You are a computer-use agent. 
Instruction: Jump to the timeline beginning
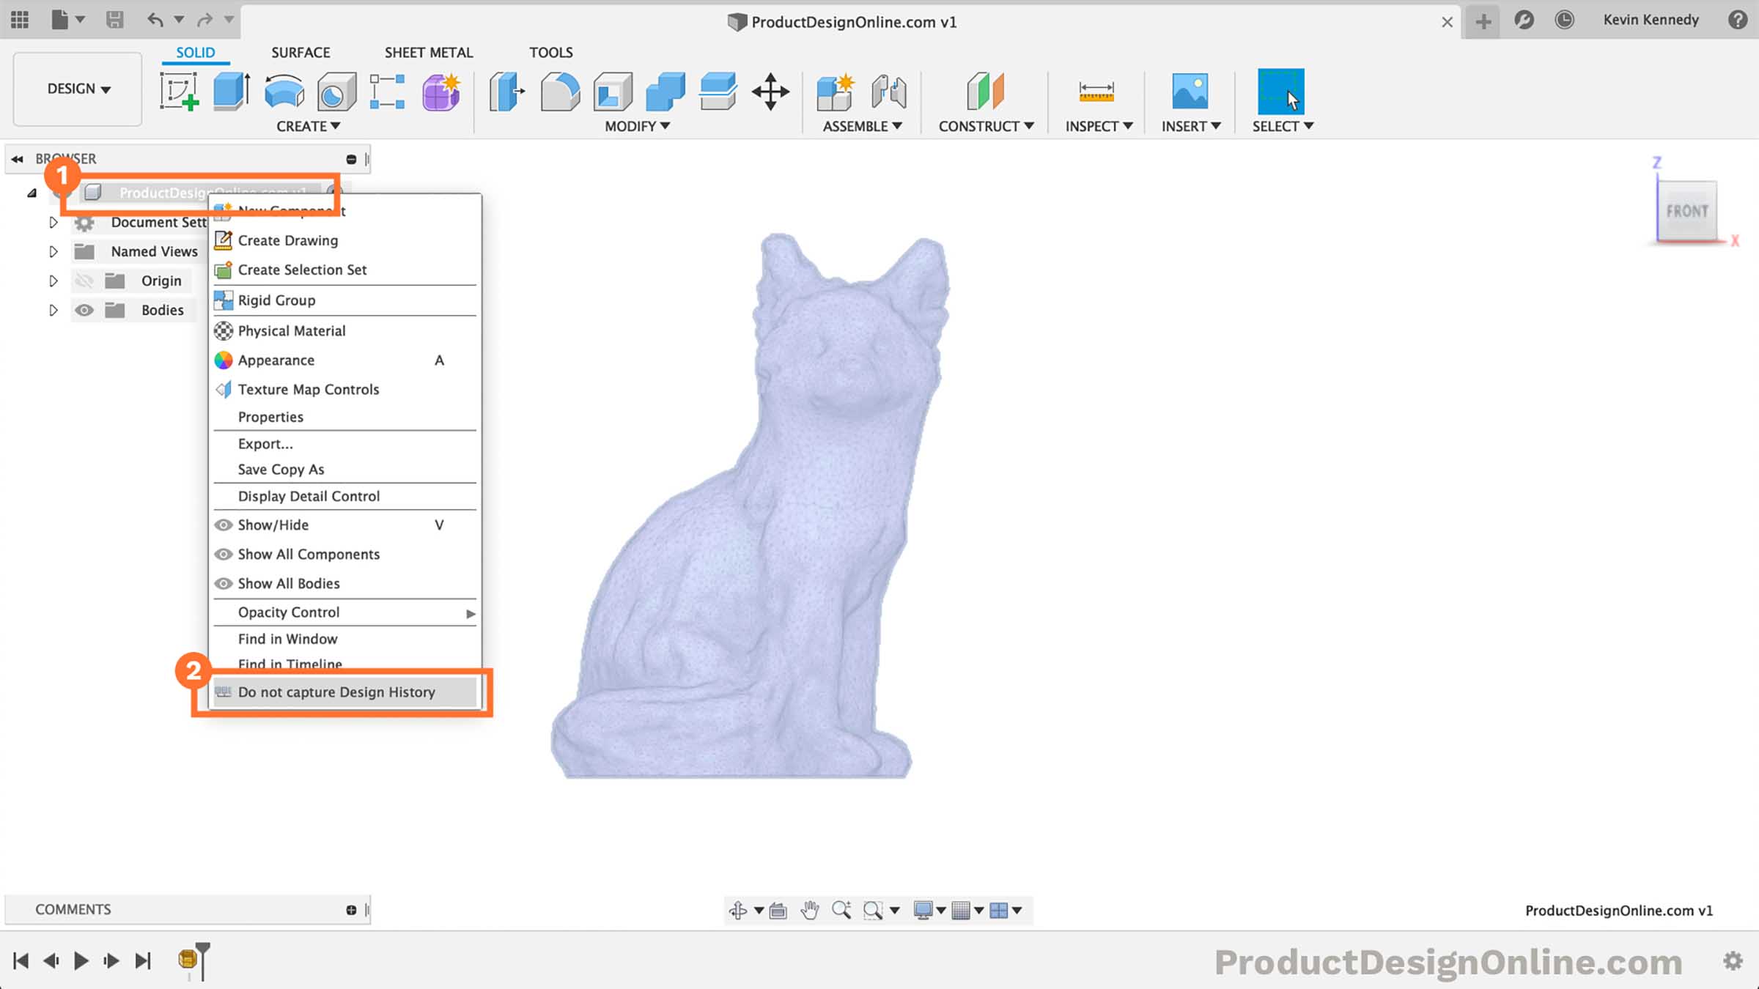coord(21,960)
